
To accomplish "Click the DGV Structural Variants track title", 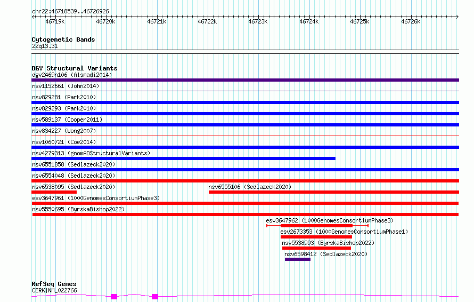I will [75, 68].
